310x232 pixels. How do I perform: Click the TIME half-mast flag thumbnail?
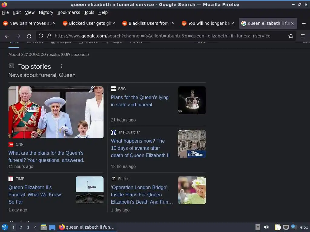[x=90, y=190]
